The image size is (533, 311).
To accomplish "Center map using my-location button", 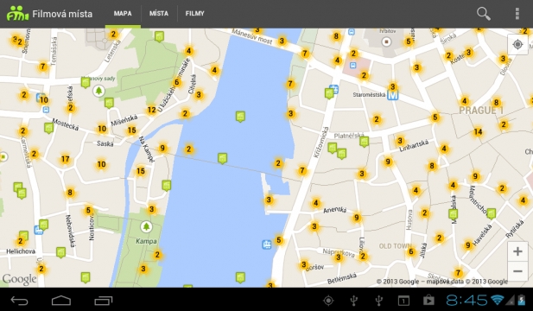I will coord(517,45).
